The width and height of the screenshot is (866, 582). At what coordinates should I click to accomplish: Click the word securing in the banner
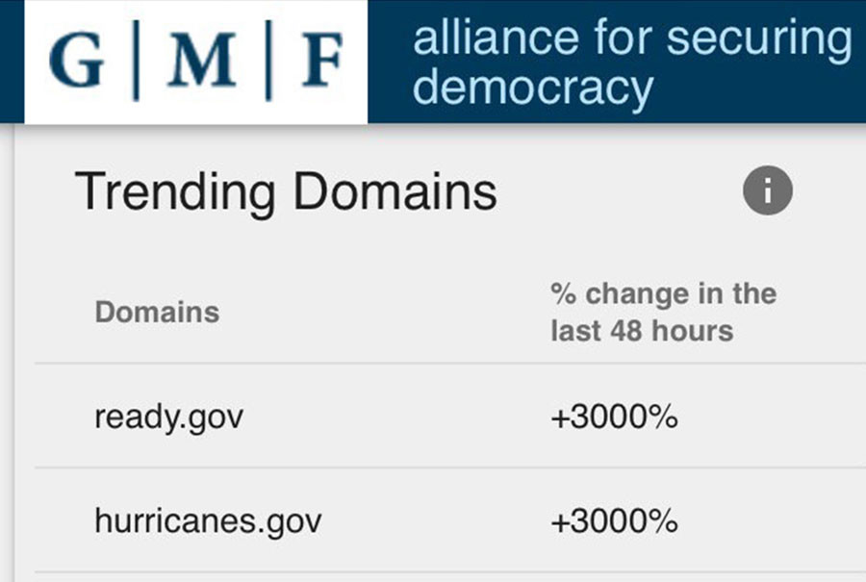click(x=759, y=39)
